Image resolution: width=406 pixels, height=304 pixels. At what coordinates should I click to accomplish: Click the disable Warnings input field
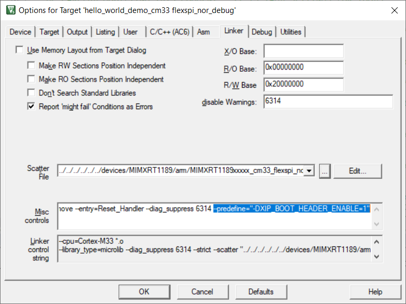click(x=328, y=102)
